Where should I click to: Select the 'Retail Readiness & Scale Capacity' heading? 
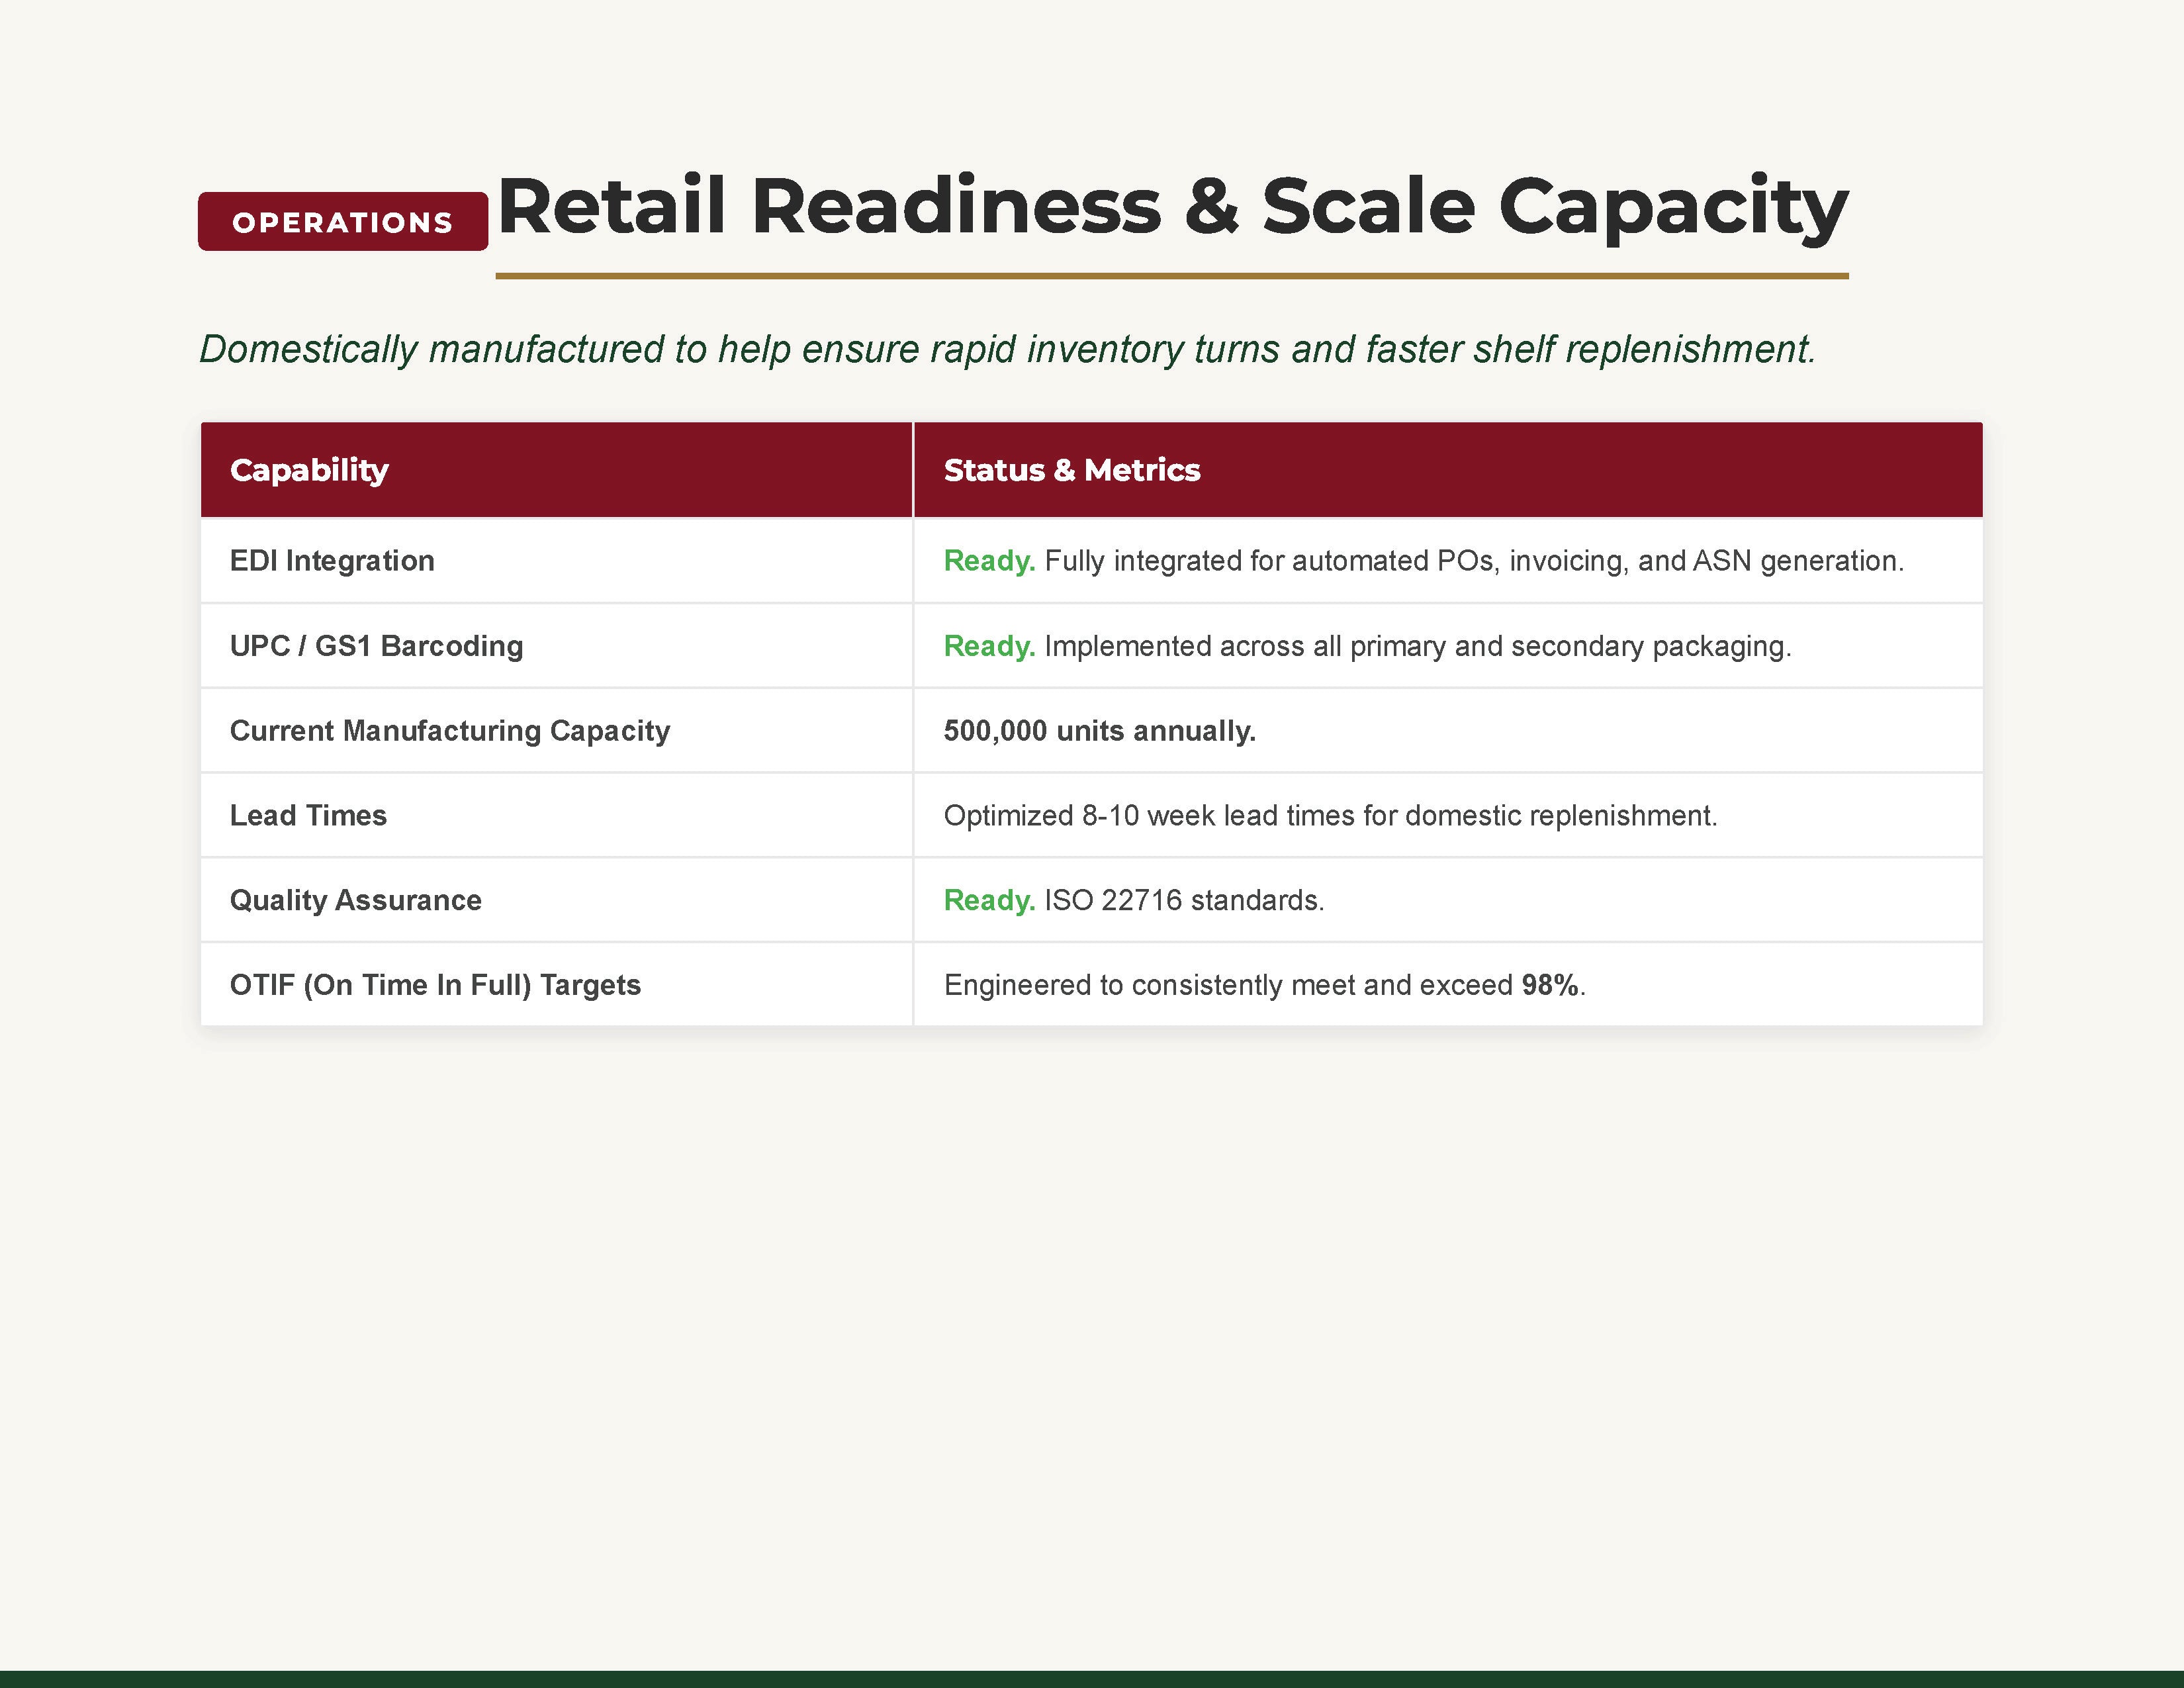pos(1172,207)
